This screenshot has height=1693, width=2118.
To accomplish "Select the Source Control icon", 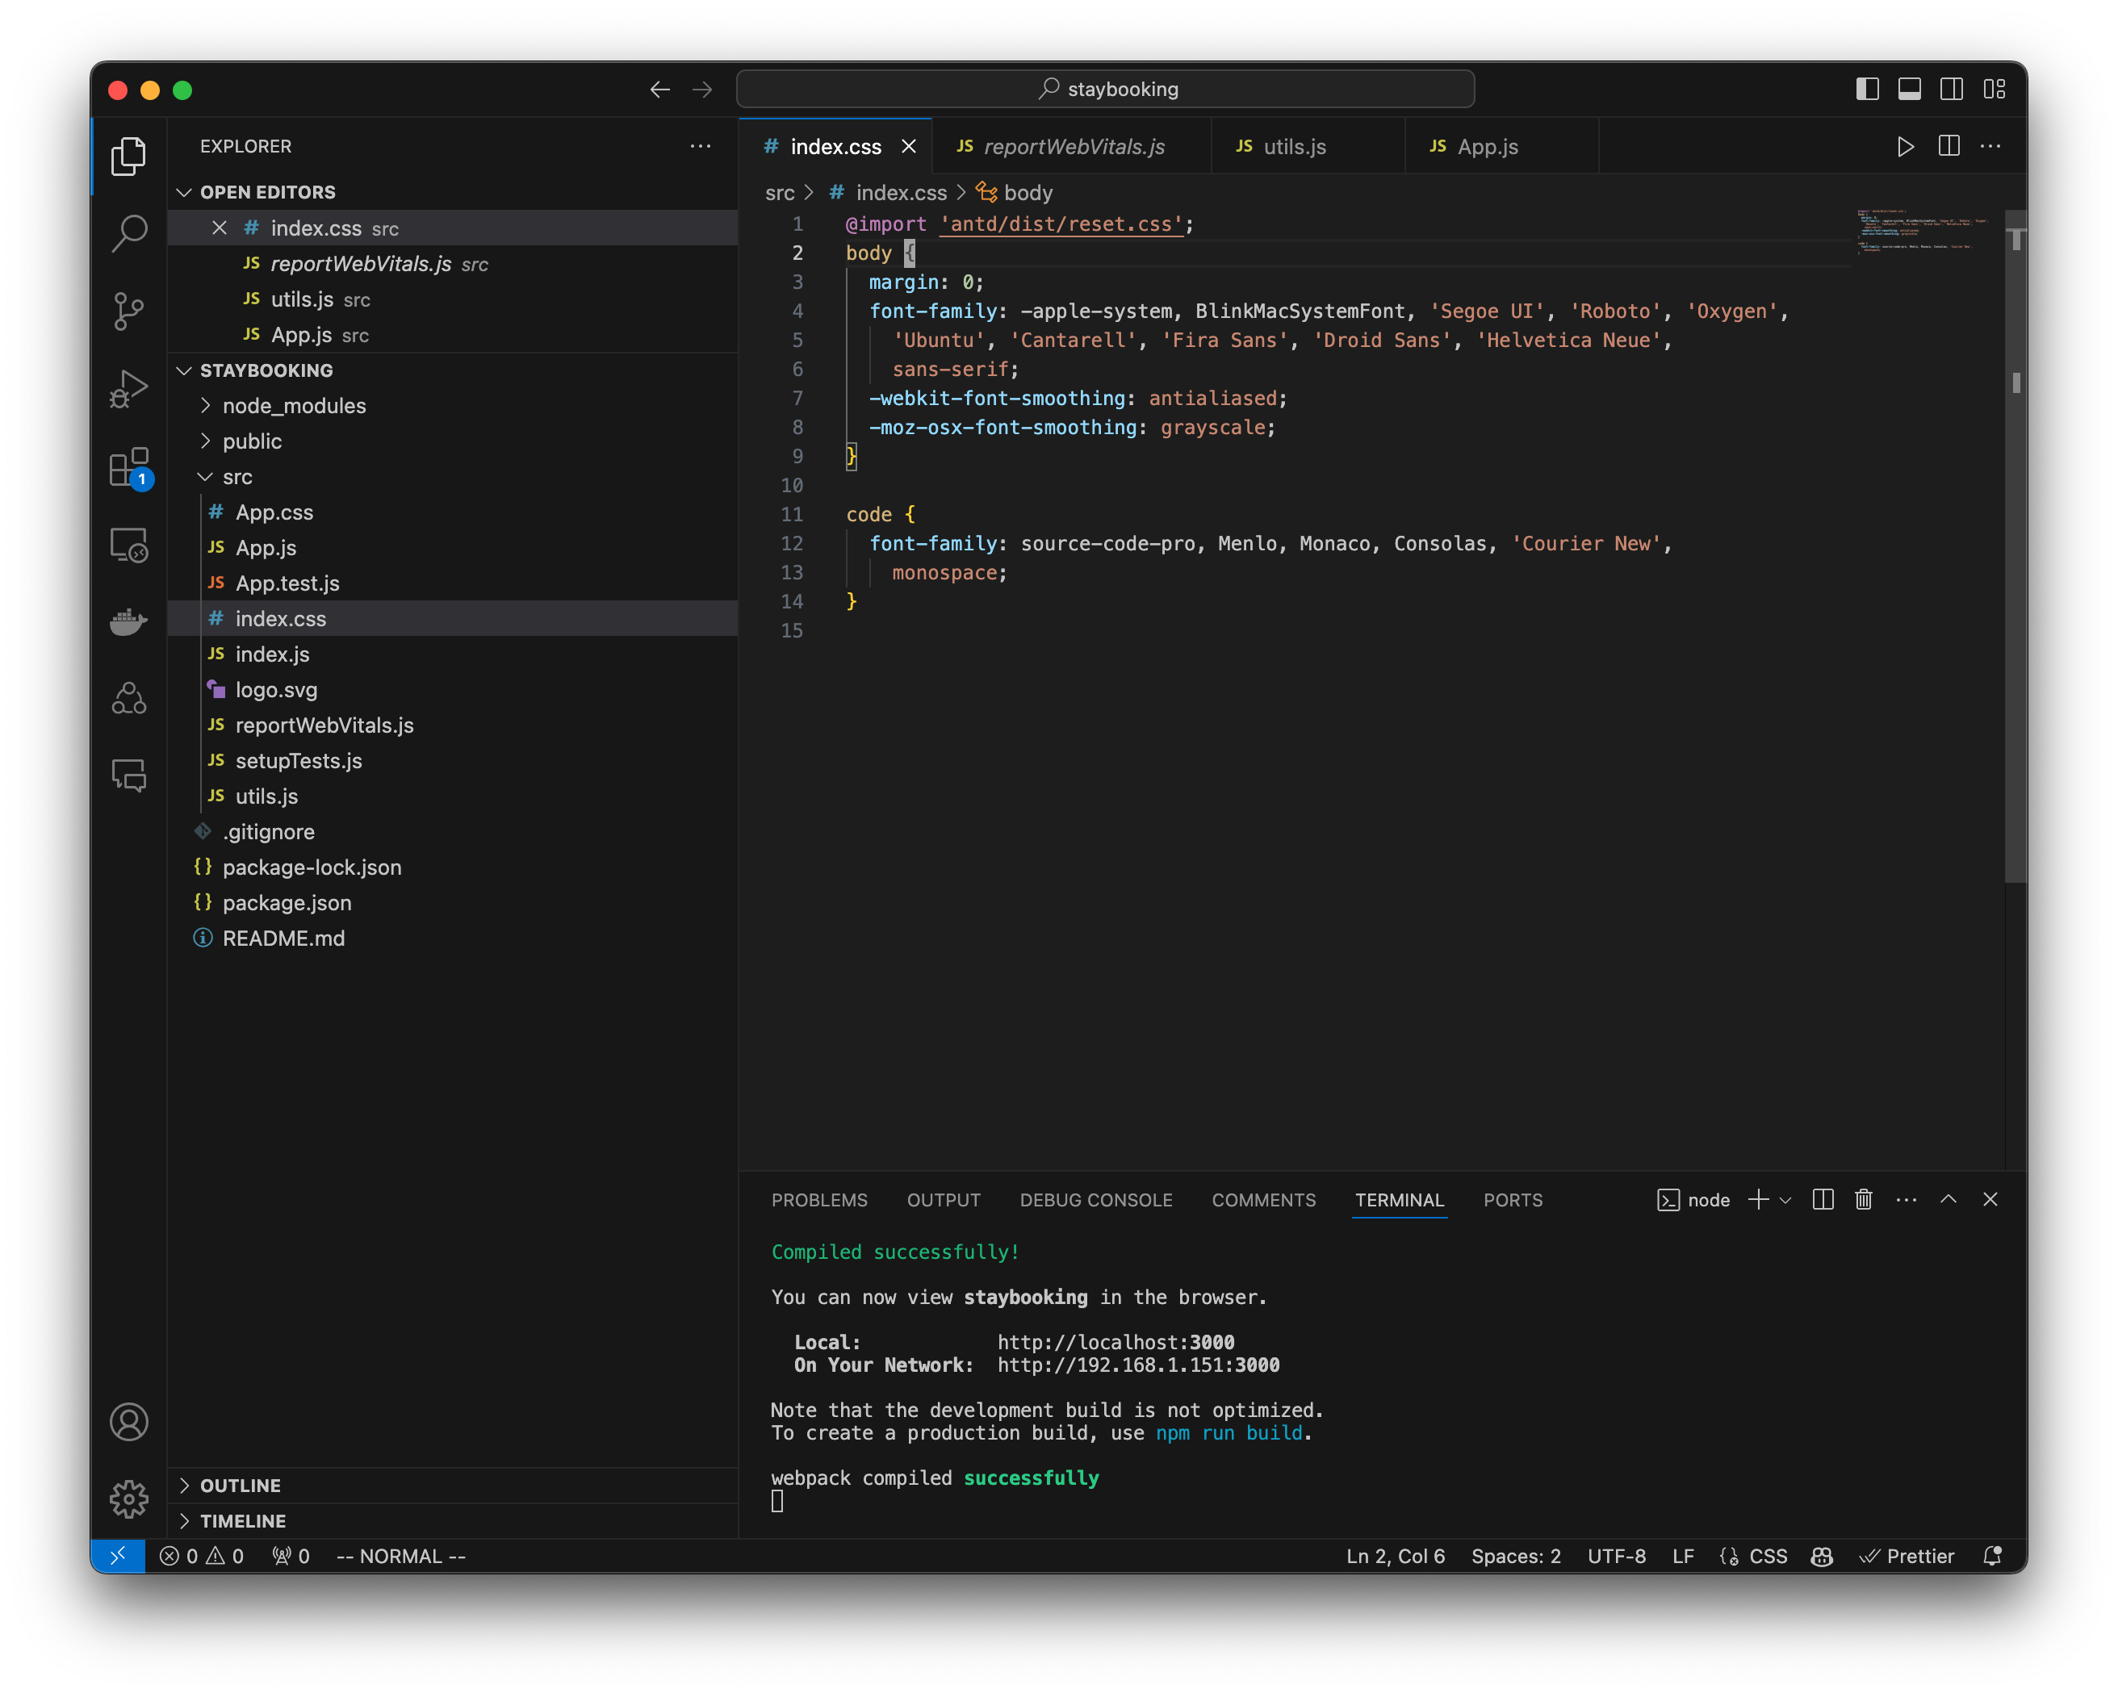I will coord(128,311).
